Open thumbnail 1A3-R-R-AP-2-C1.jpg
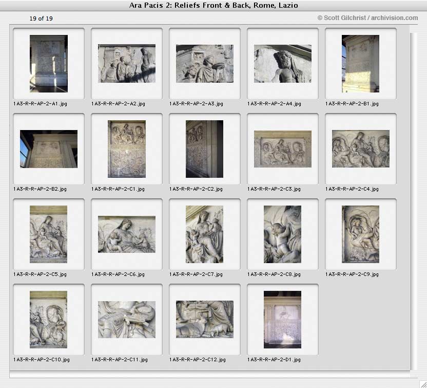This screenshot has height=388, width=427. click(127, 149)
